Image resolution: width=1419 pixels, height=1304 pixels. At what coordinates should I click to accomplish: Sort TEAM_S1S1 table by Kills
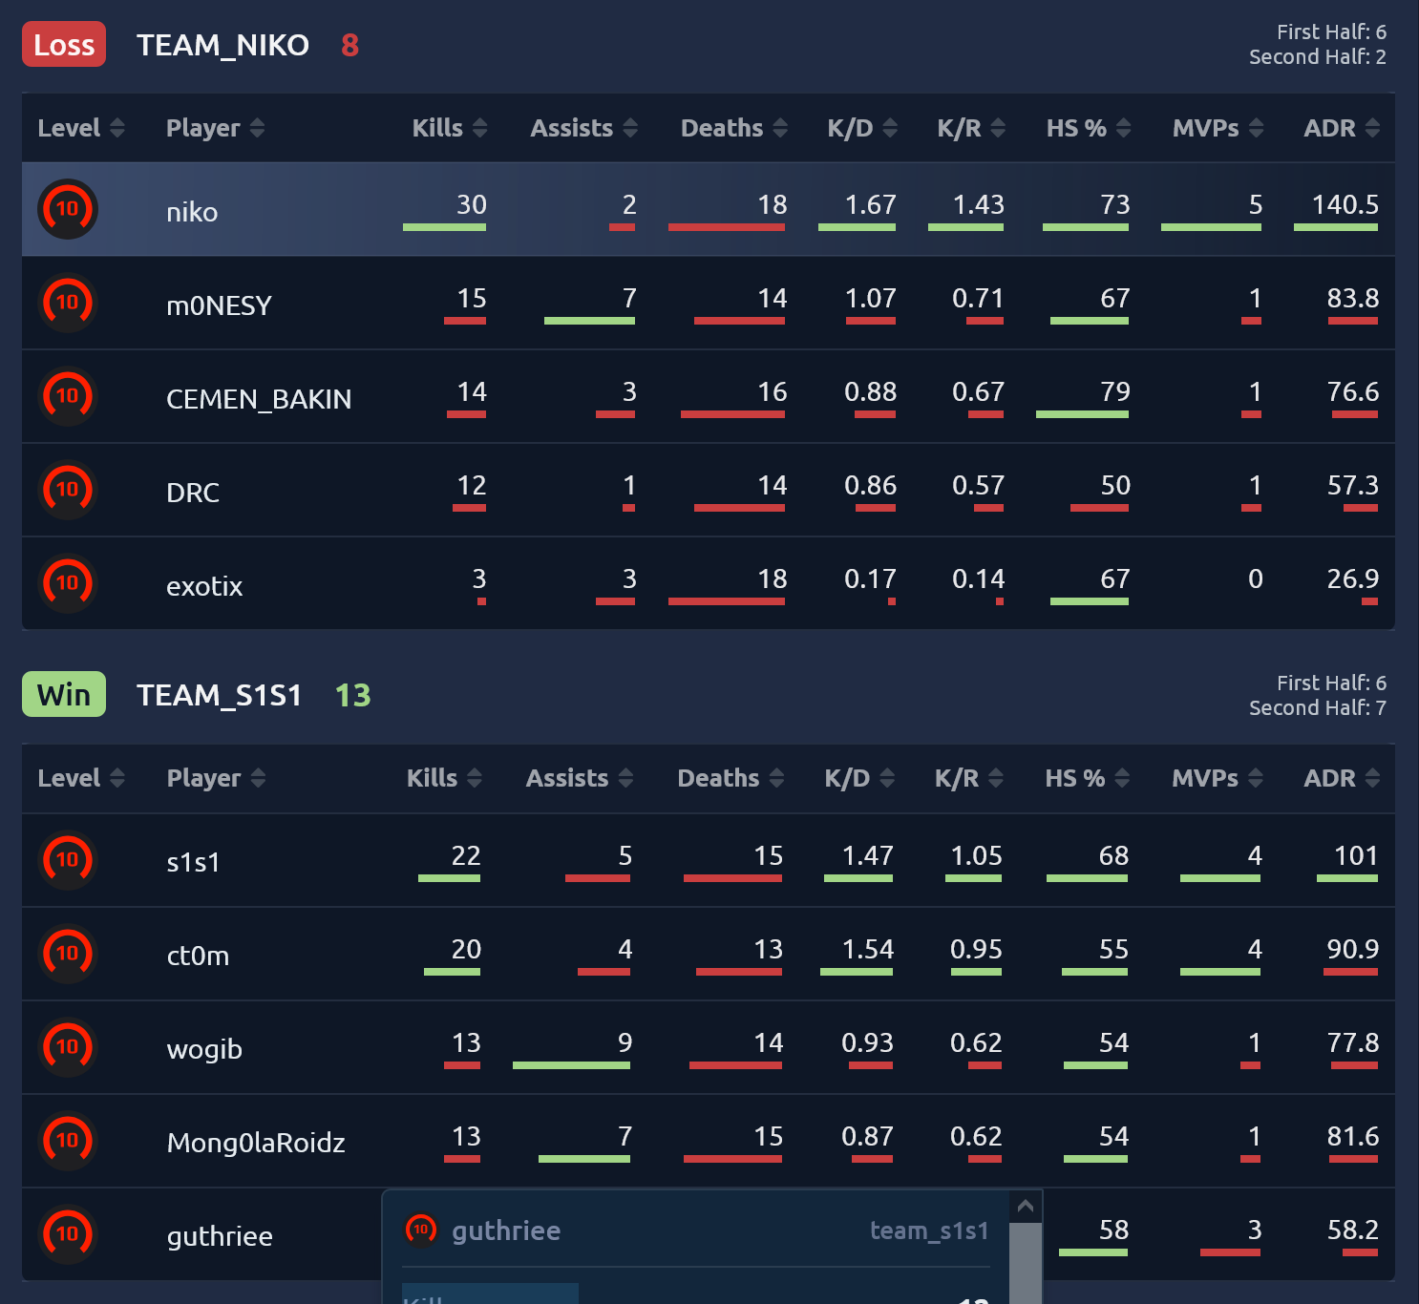point(444,778)
